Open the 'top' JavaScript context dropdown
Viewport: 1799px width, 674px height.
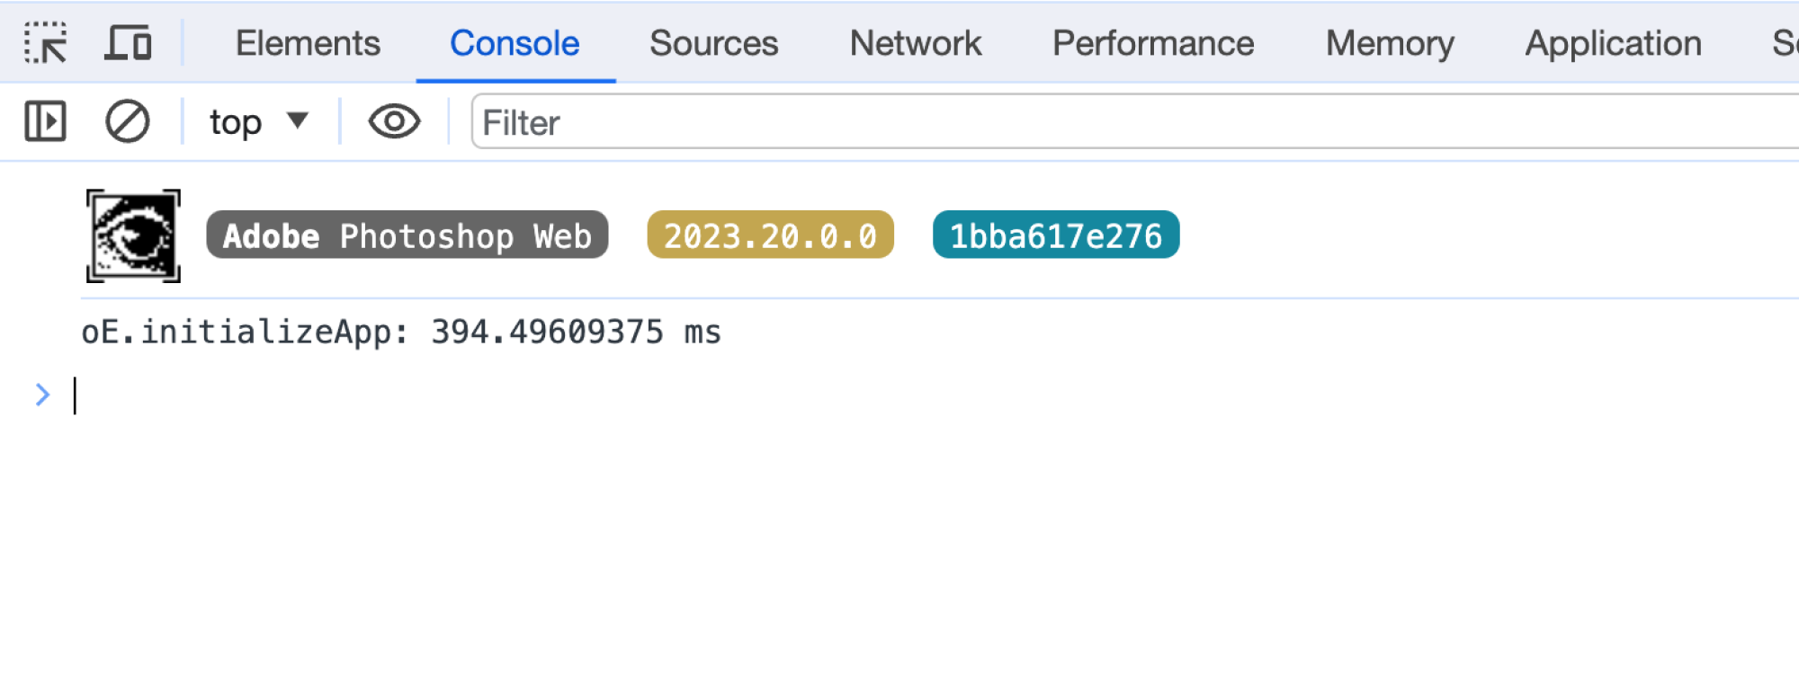(x=258, y=121)
